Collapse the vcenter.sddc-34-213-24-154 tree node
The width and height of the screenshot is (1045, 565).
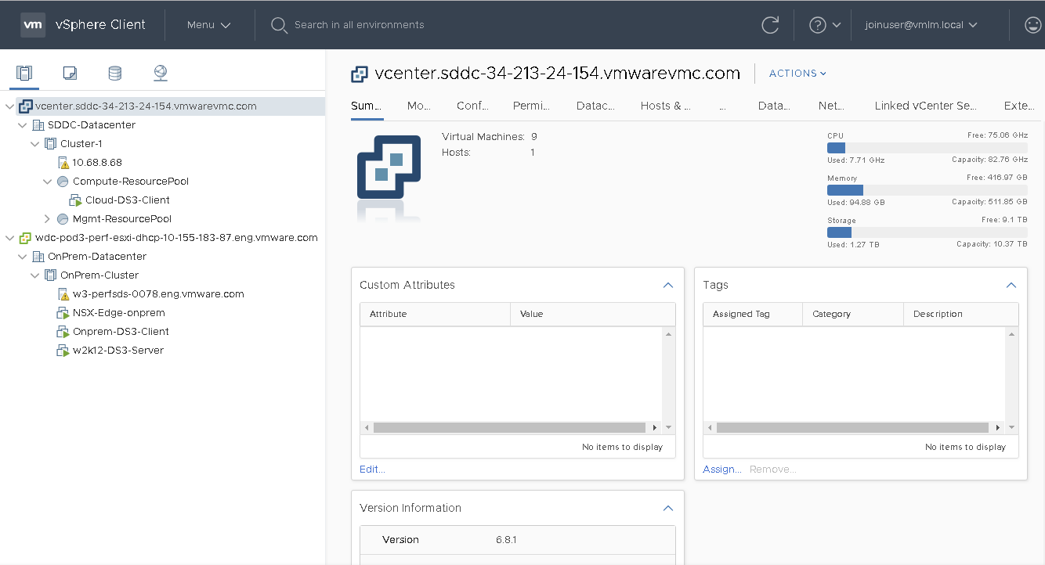pyautogui.click(x=9, y=106)
